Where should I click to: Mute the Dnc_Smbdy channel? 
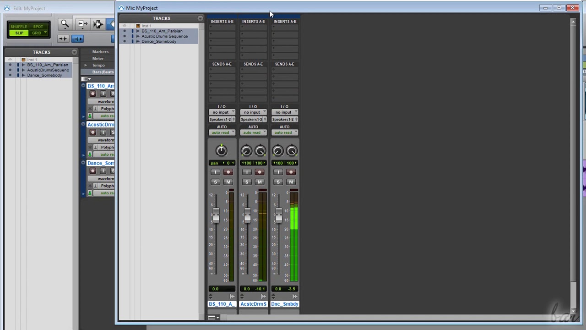click(x=291, y=182)
